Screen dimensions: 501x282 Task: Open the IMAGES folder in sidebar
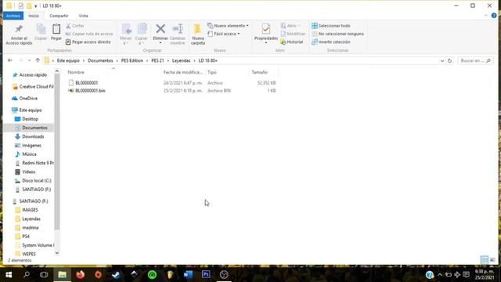click(x=30, y=210)
